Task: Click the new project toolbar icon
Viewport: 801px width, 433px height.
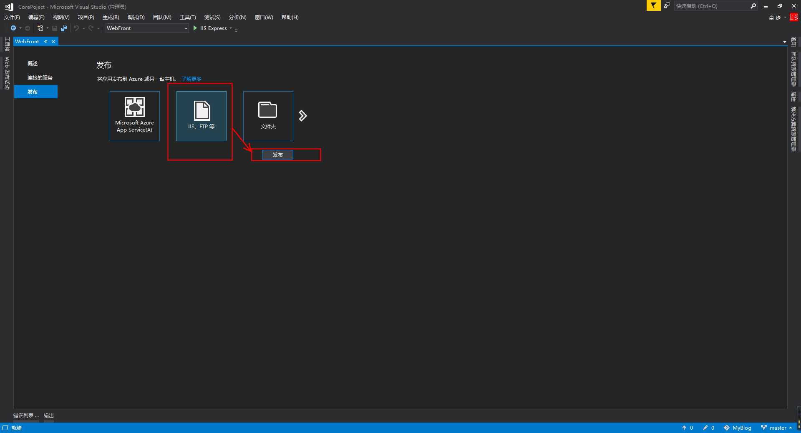Action: (40, 28)
